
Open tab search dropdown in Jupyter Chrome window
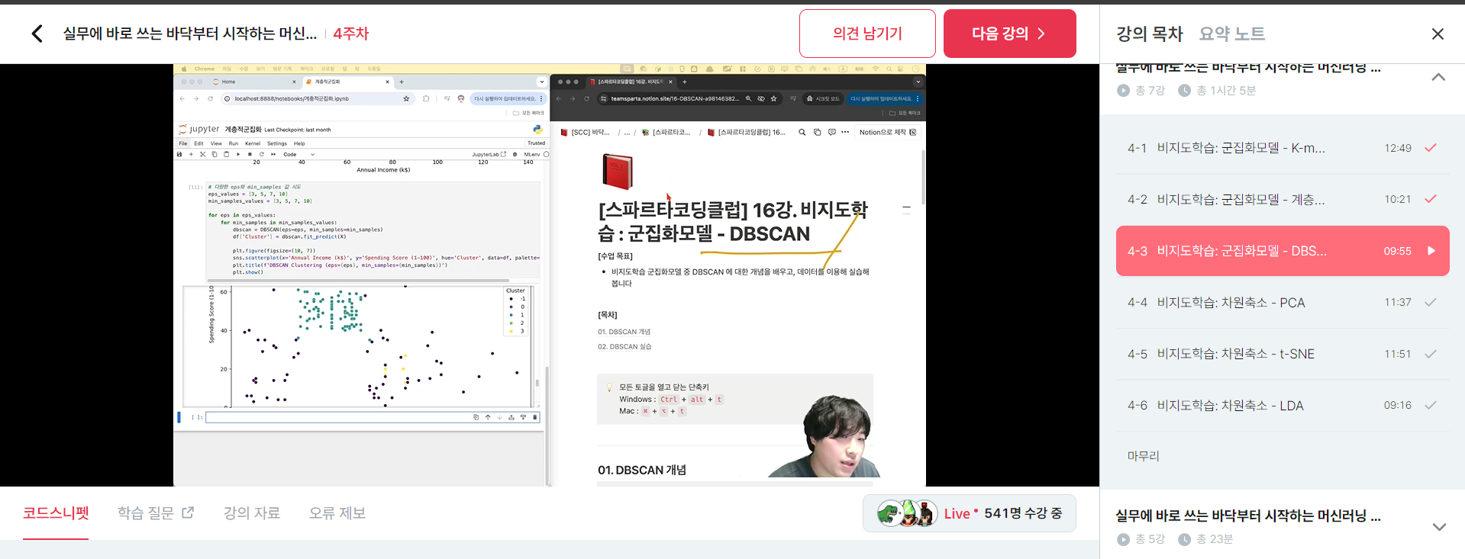[x=542, y=82]
